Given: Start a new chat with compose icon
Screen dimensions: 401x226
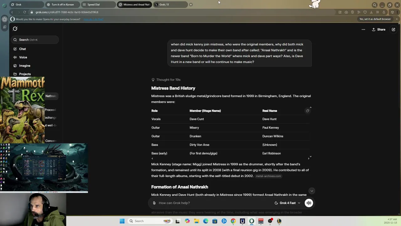Looking at the screenshot, I should (393, 30).
